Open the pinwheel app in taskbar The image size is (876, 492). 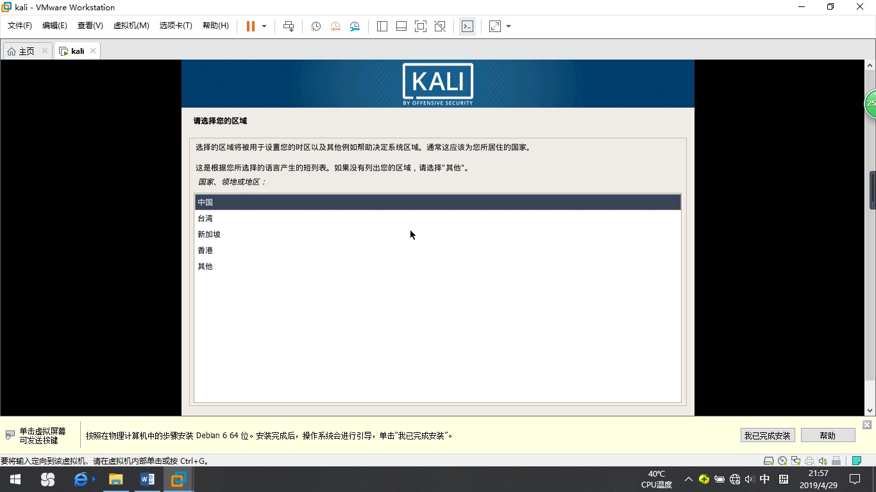point(47,479)
